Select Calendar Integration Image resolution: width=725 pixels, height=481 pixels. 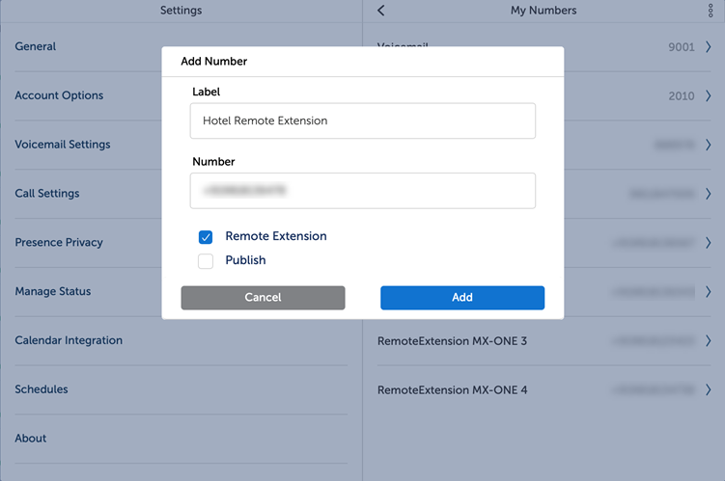tap(69, 340)
